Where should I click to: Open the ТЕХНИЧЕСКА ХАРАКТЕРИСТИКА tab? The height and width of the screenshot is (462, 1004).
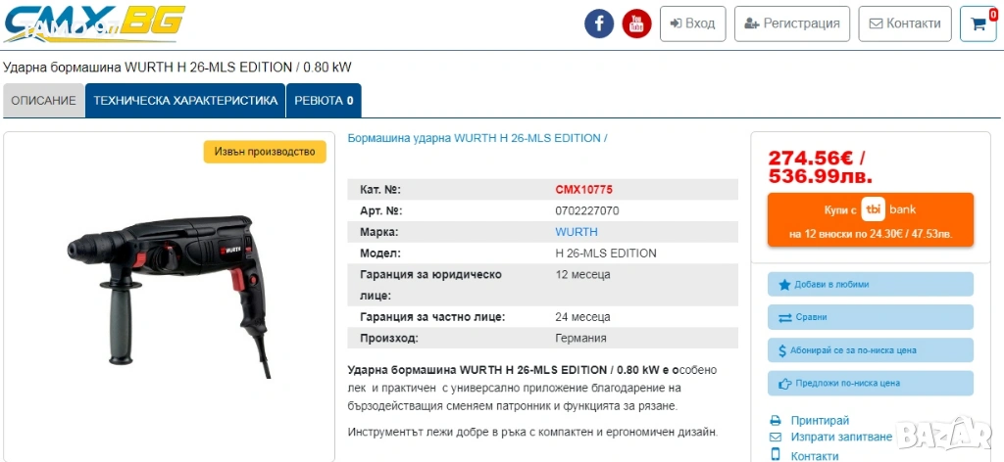click(x=185, y=101)
